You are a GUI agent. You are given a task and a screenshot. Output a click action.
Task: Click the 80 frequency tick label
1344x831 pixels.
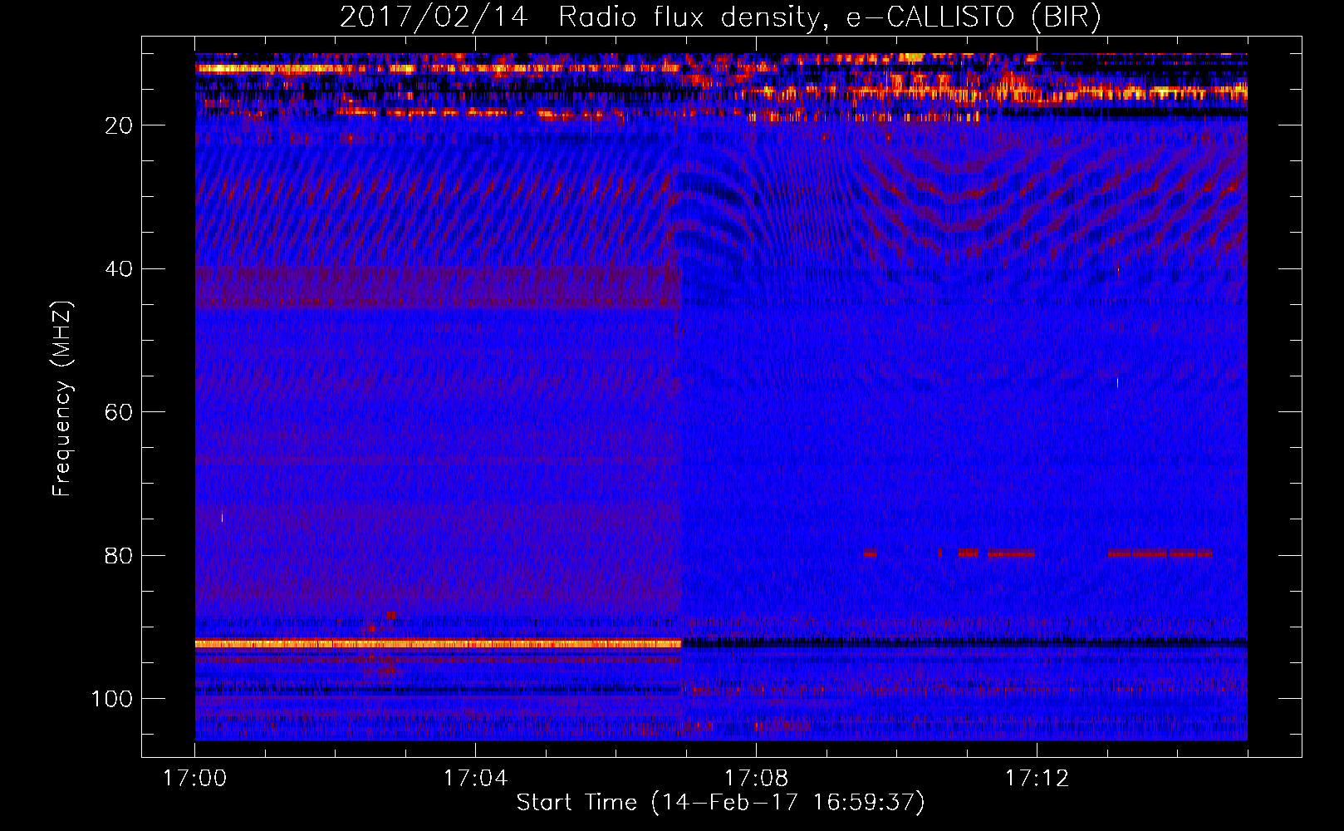point(119,555)
